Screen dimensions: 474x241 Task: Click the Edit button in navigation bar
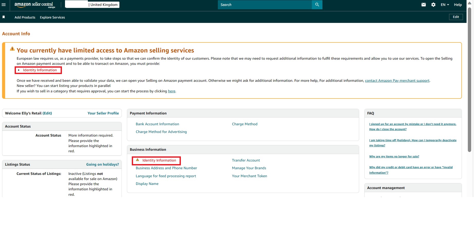point(456,17)
